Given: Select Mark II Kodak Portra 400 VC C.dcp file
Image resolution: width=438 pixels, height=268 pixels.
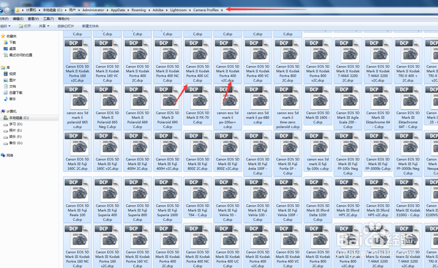Looking at the screenshot, I should 258,60.
